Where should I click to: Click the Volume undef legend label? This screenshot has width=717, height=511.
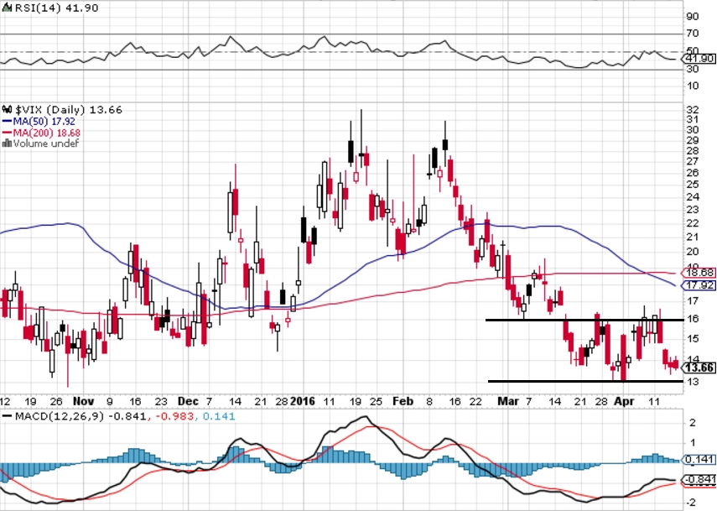46,143
